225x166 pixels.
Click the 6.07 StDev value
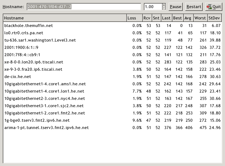216,26
